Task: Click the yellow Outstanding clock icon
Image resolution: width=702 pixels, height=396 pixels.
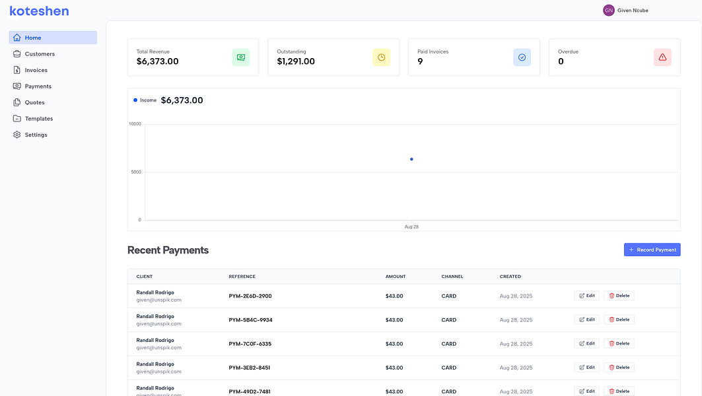Action: [x=381, y=57]
